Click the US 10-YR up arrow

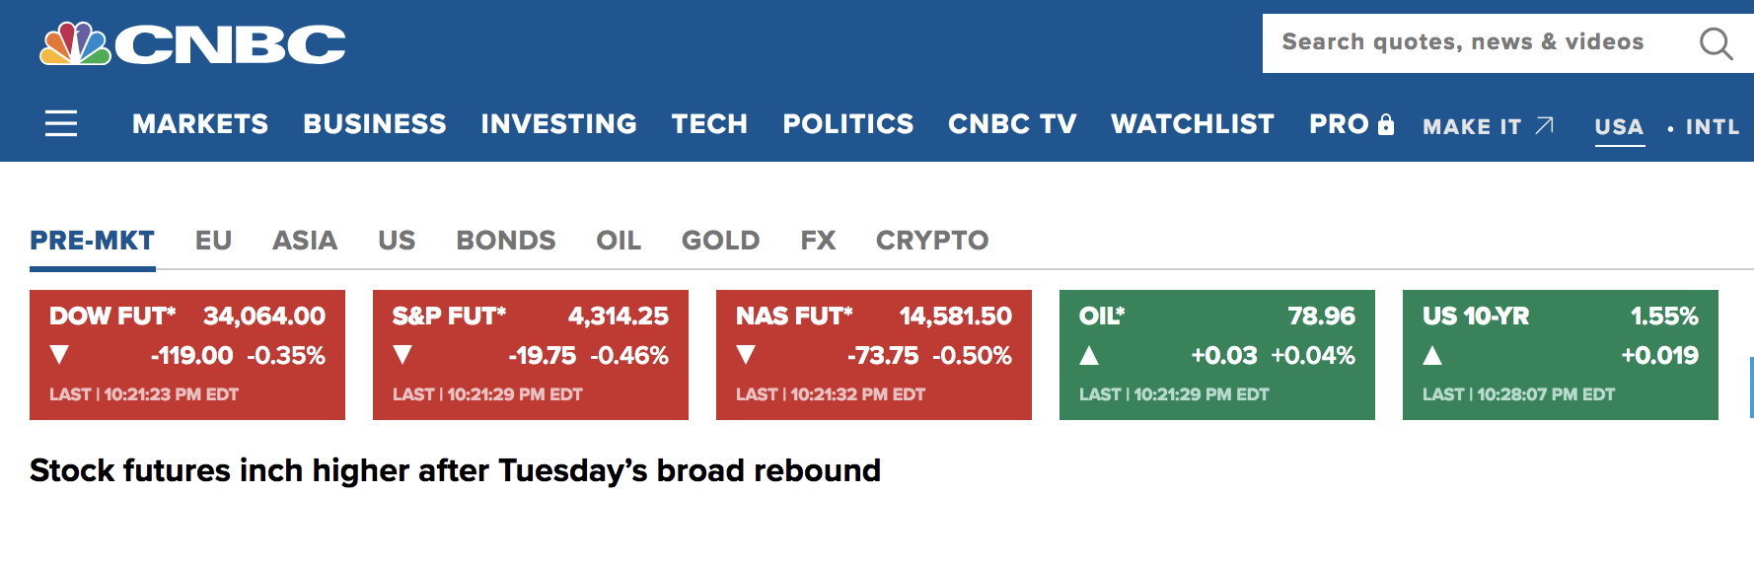point(1432,355)
